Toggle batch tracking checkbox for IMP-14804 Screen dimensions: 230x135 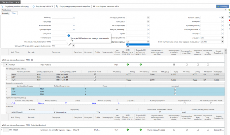point(187,130)
